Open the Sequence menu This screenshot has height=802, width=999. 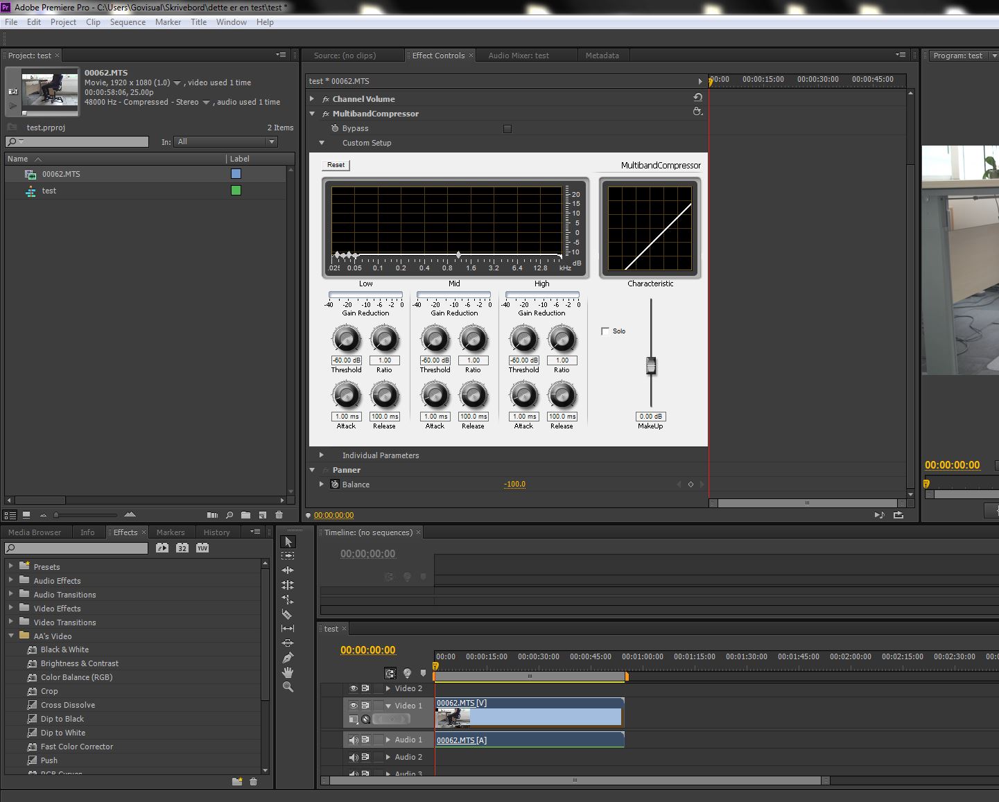[128, 22]
